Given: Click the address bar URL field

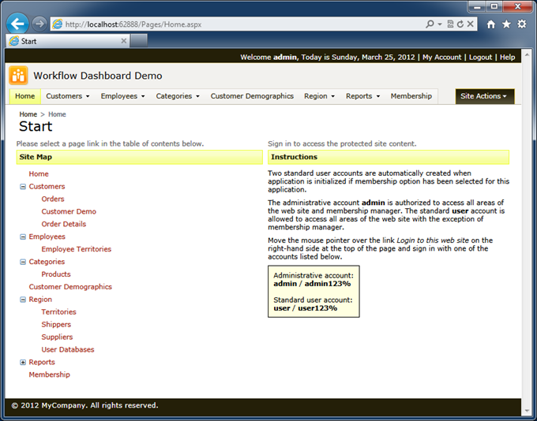Looking at the screenshot, I should coord(236,24).
